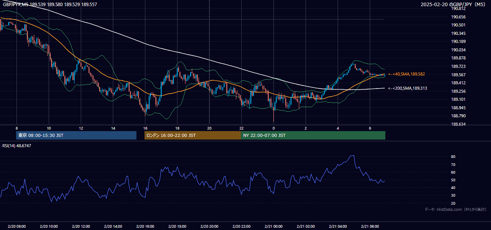Click the '2/20 18:00' date label
Screen dimensions: 491x230
(177, 227)
